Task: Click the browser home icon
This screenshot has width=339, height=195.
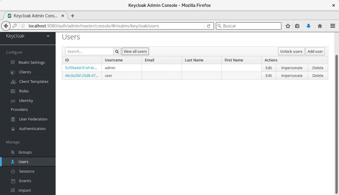Action: click(x=320, y=26)
